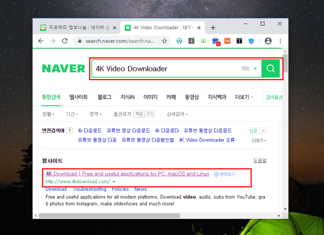
Task: Click the horizontal scrollbar thumb
Action: coord(109,216)
